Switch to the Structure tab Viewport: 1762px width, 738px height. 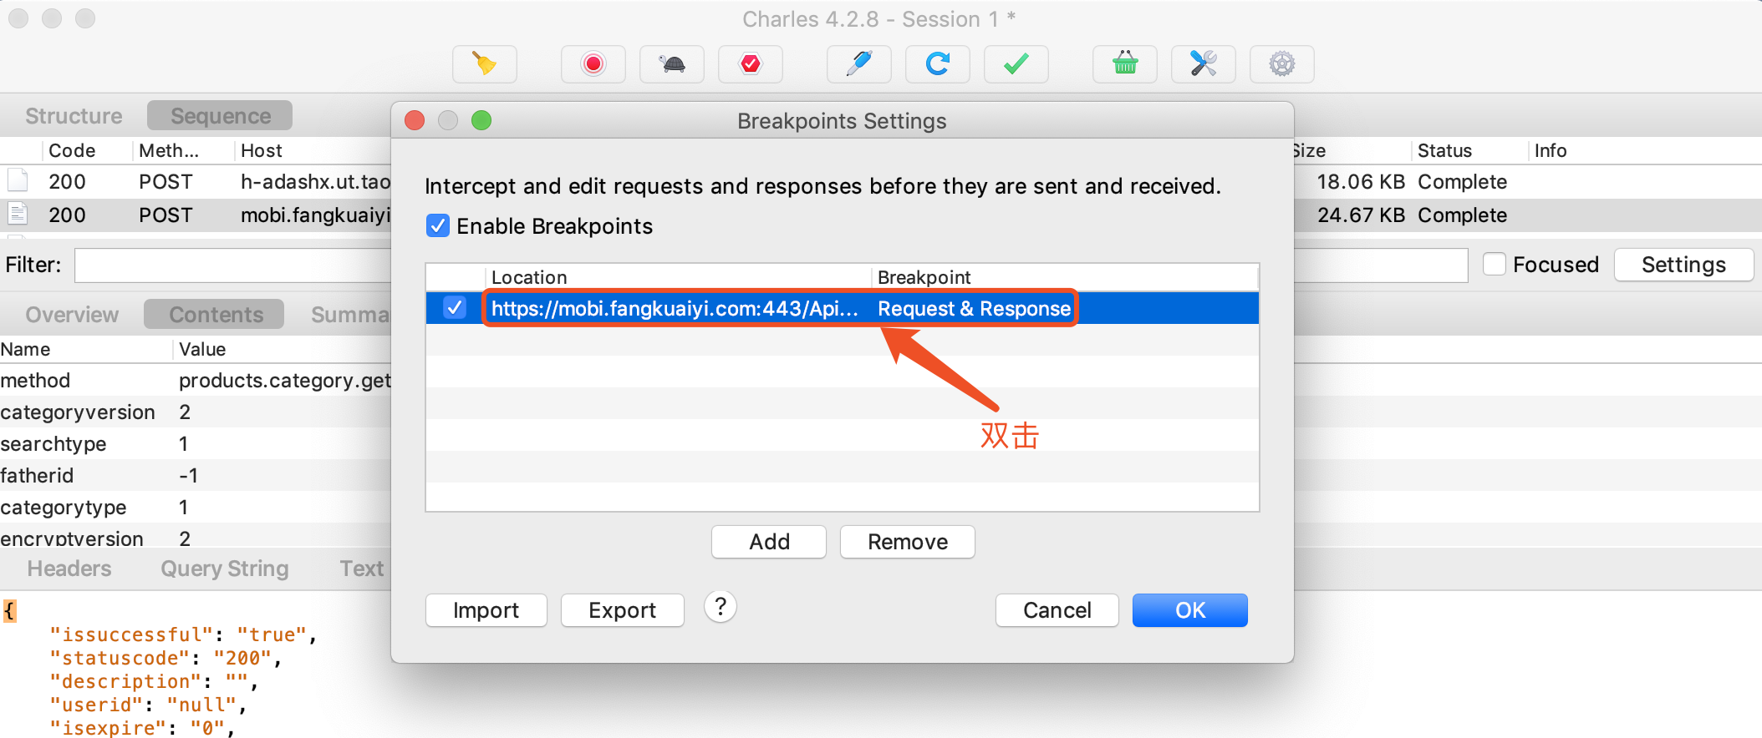[74, 116]
